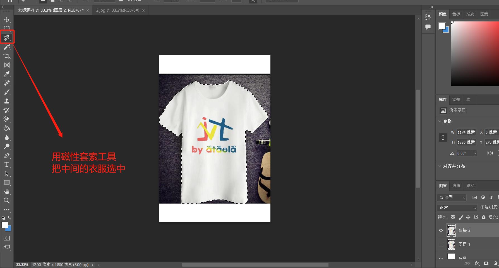
Task: Toggle the width-height link constraint
Action: [443, 137]
